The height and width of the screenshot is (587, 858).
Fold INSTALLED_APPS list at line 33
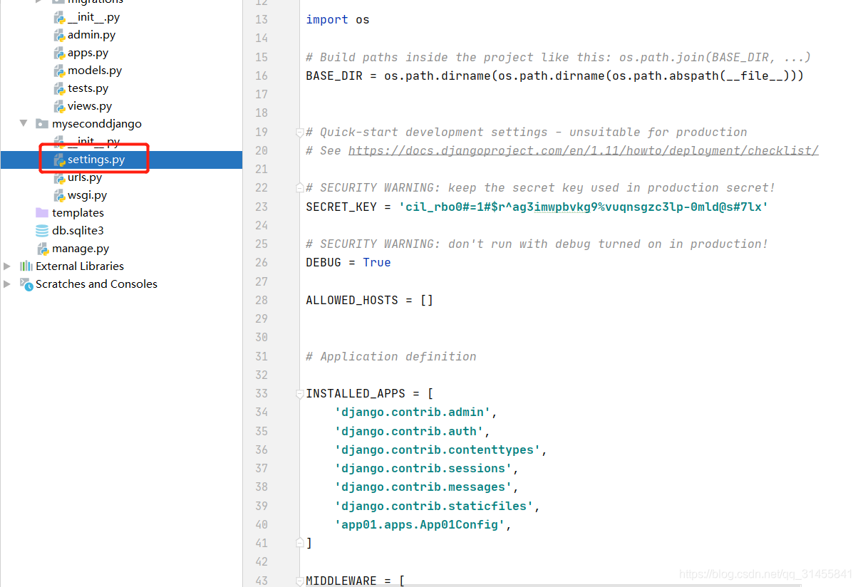click(x=300, y=394)
